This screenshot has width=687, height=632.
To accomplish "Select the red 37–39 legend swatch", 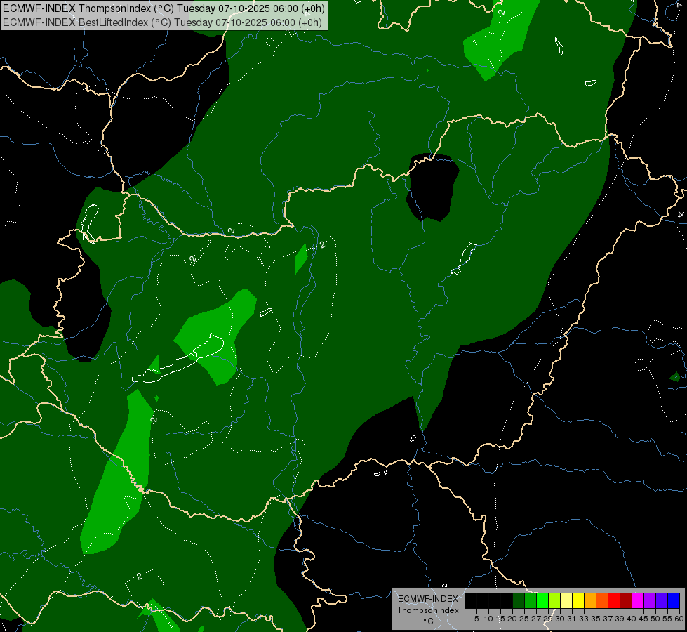I will pyautogui.click(x=614, y=600).
